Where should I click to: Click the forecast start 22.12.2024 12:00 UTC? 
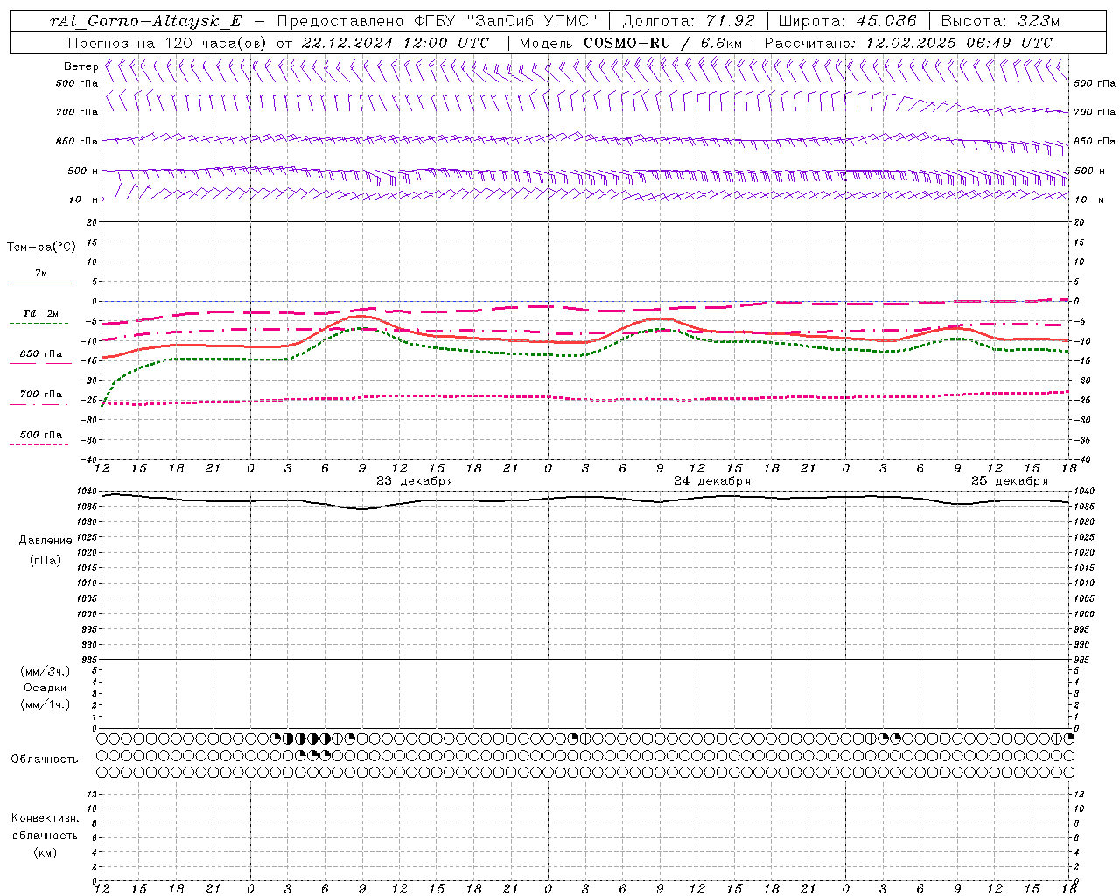(x=395, y=43)
